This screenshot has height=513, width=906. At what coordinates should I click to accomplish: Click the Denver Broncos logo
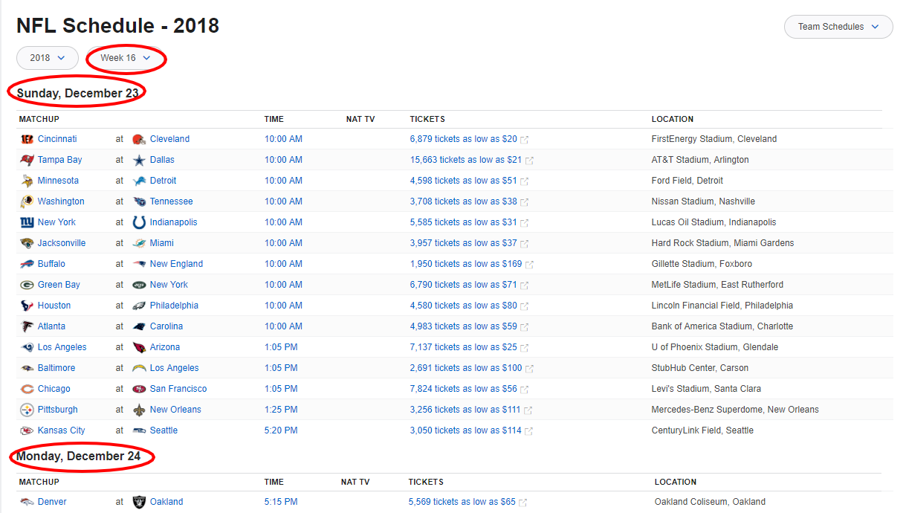pos(27,502)
